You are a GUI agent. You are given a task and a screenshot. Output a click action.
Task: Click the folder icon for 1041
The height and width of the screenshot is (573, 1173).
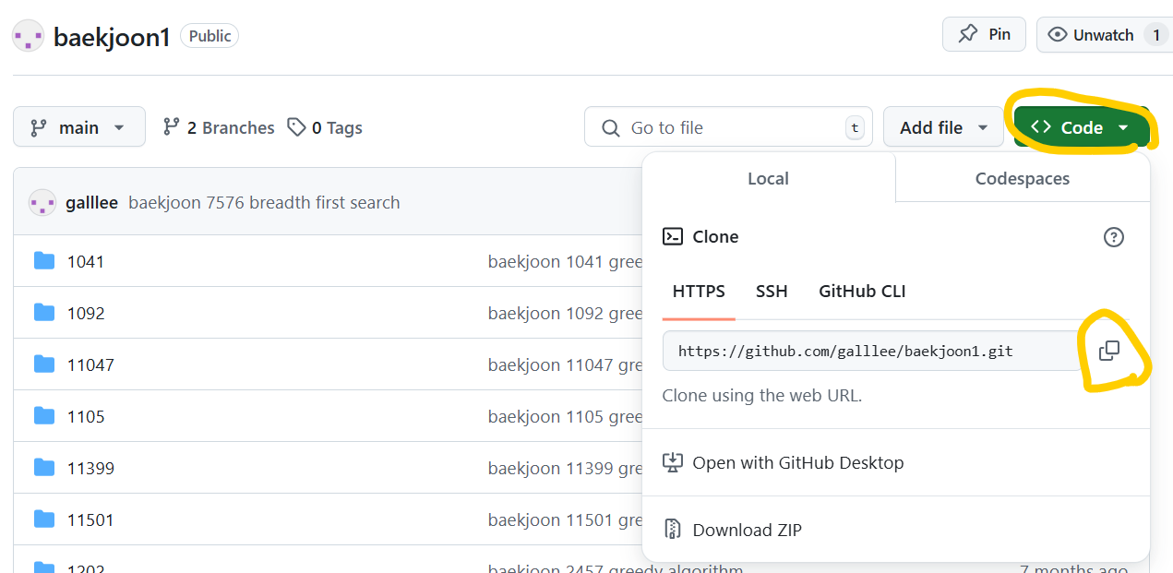(44, 261)
